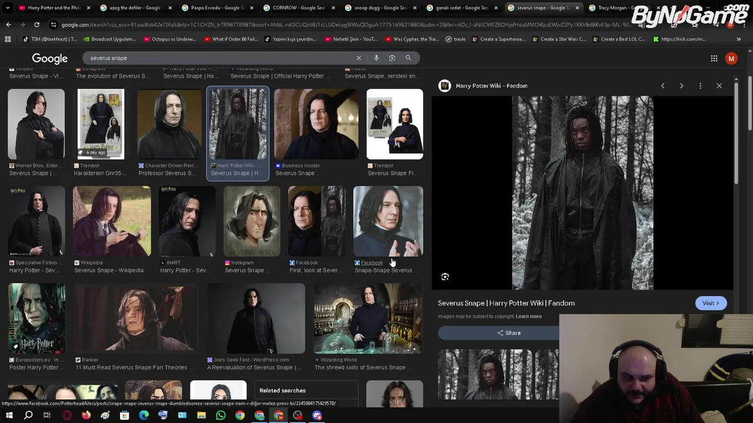Open Severus Snape | Harry Potter Wiki title link

(x=506, y=303)
